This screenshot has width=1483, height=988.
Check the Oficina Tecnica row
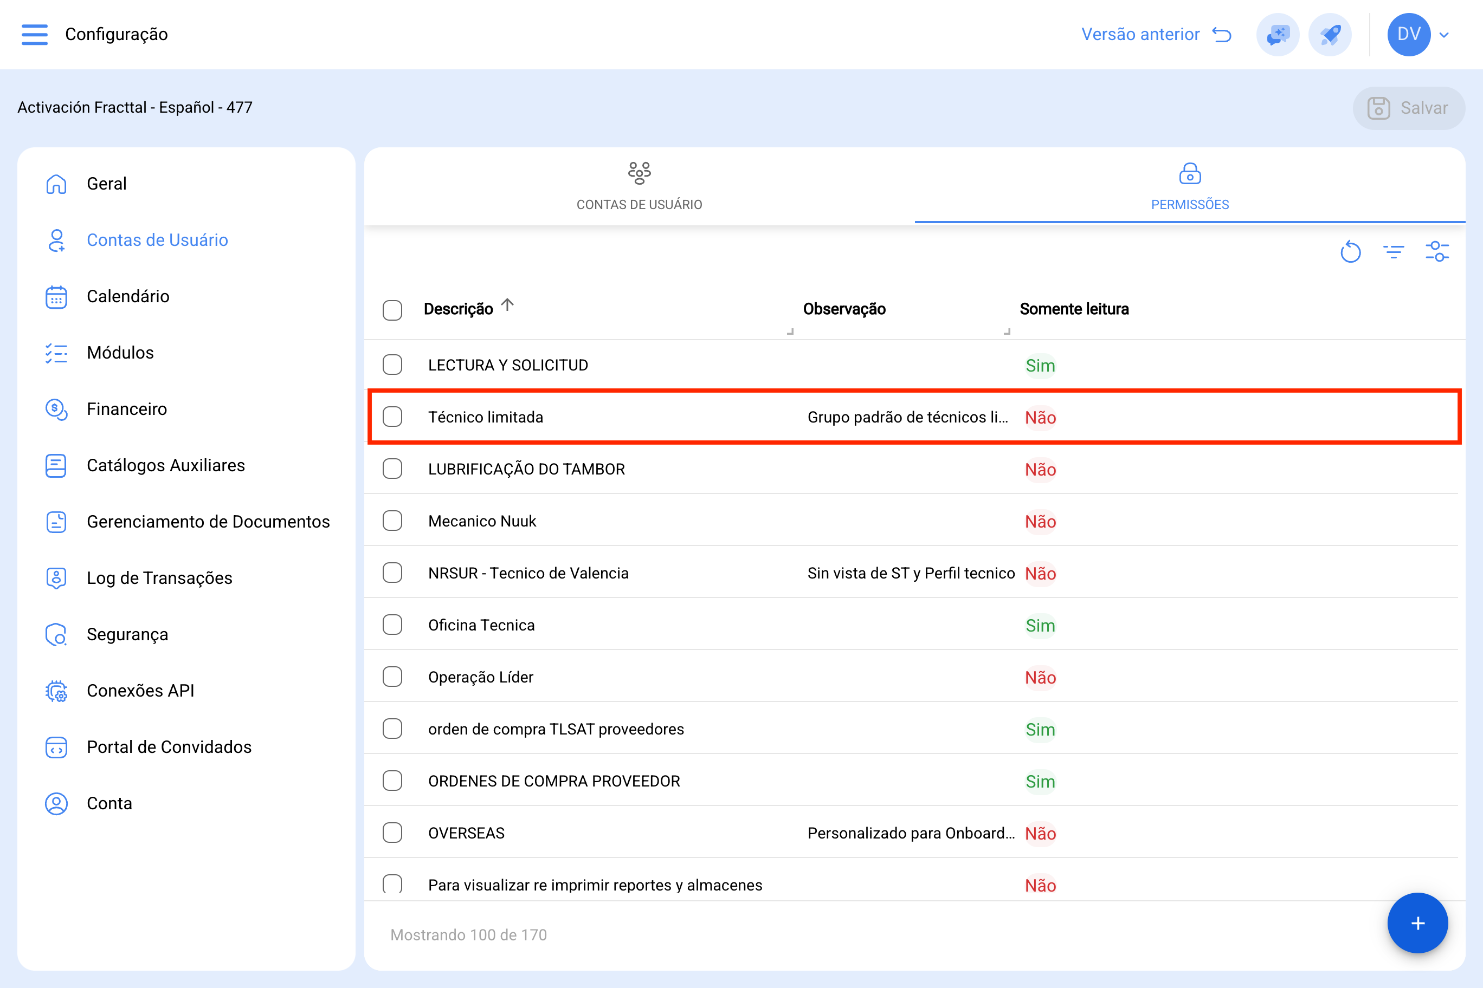[392, 625]
